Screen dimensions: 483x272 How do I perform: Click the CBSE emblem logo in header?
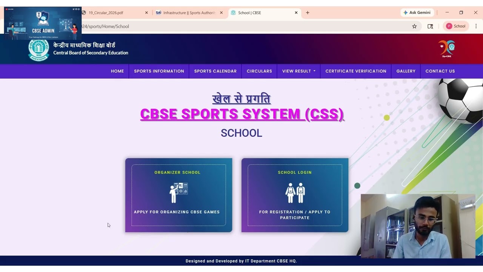38,51
